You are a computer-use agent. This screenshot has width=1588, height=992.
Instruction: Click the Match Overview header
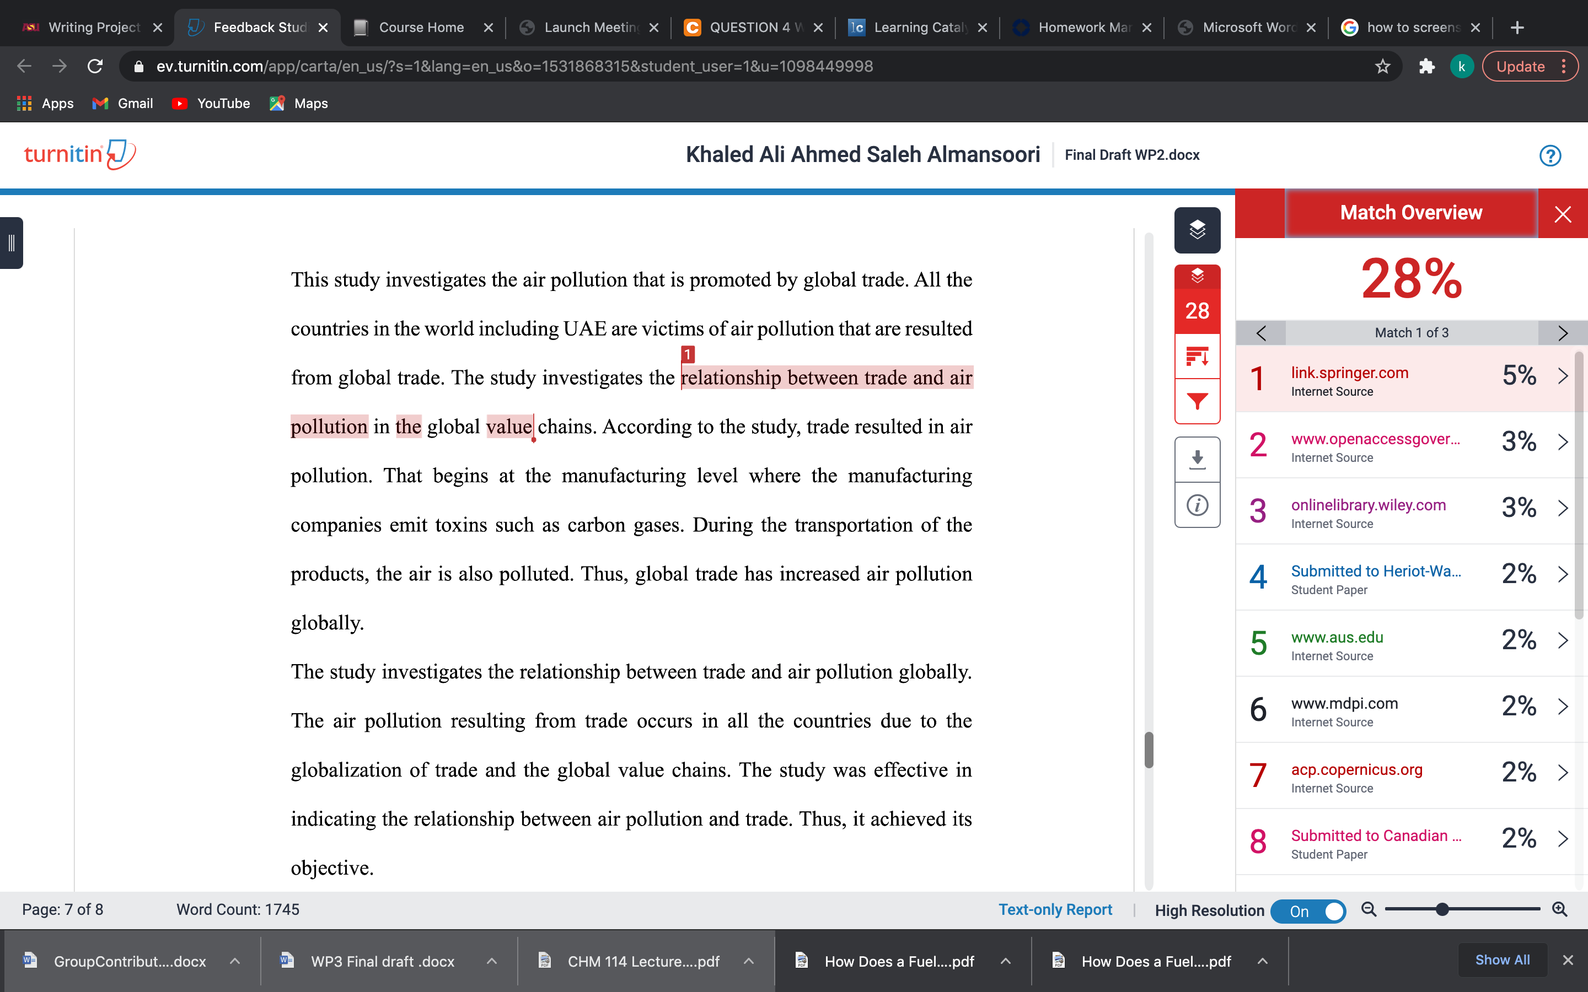1411,213
